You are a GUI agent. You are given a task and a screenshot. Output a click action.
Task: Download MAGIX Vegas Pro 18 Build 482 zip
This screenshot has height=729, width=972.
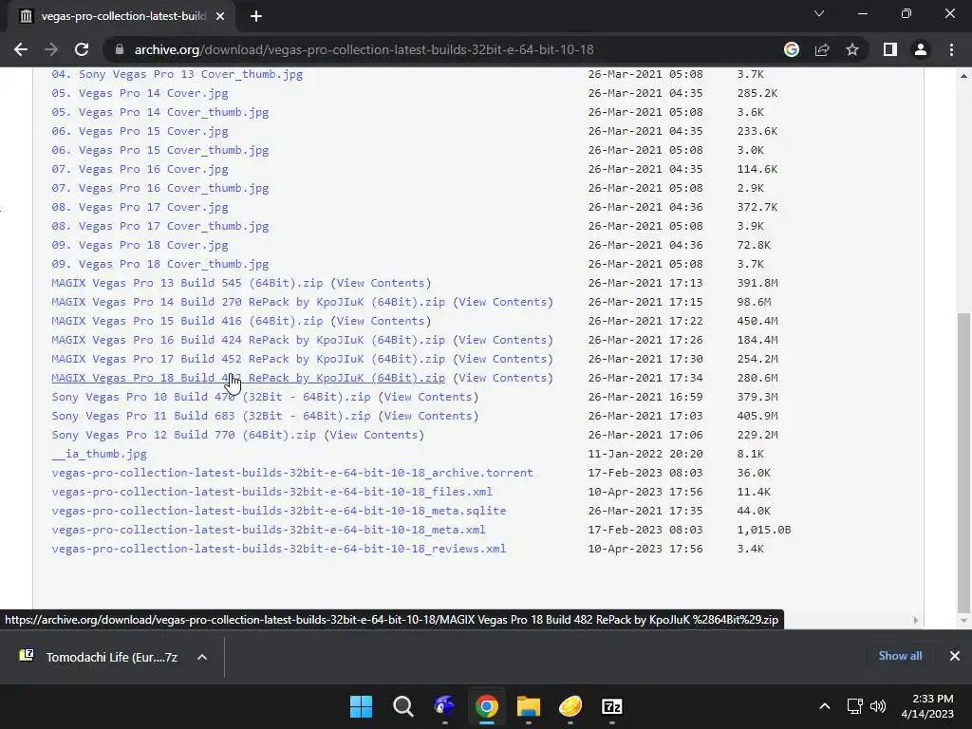pos(248,378)
